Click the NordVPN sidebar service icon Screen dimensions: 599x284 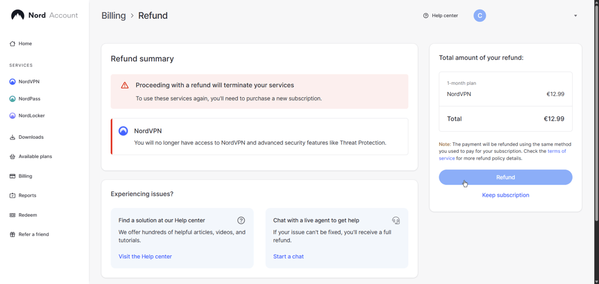(12, 82)
